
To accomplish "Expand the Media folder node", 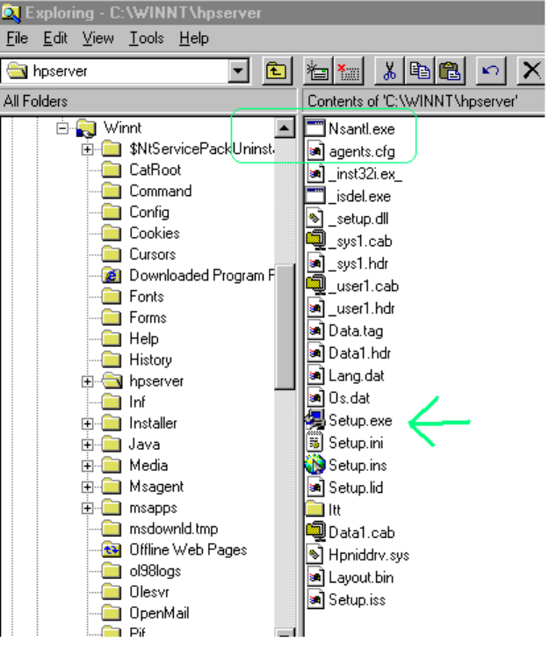I will coord(87,467).
